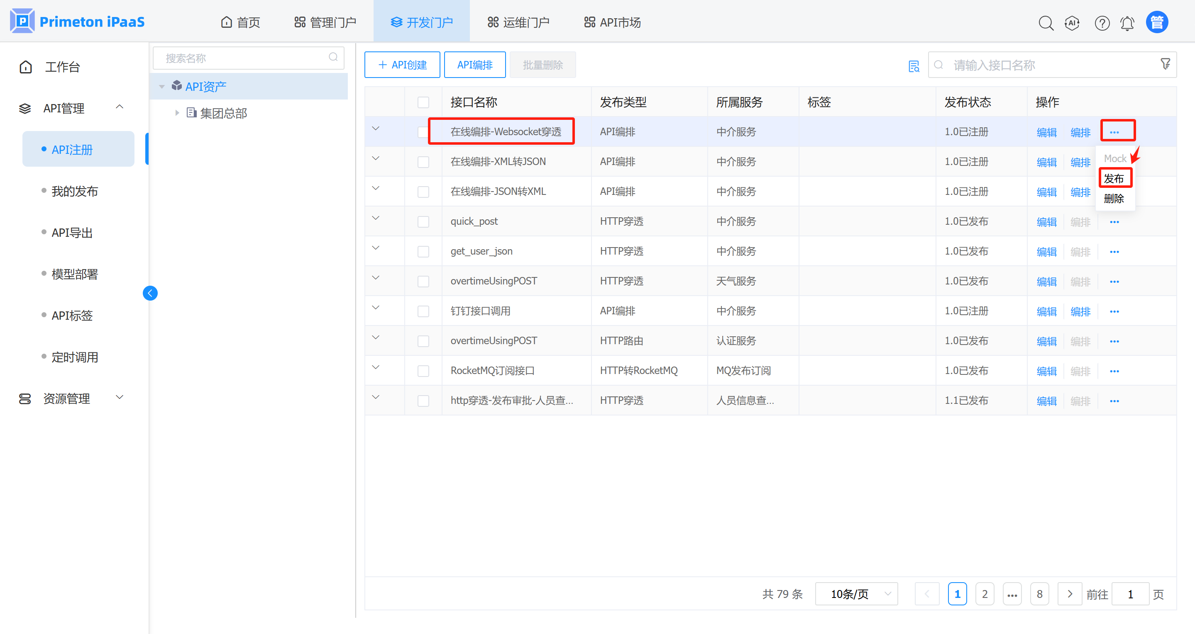Viewport: 1195px width, 634px height.
Task: Switch to the 运维门户 tab
Action: pyautogui.click(x=518, y=22)
